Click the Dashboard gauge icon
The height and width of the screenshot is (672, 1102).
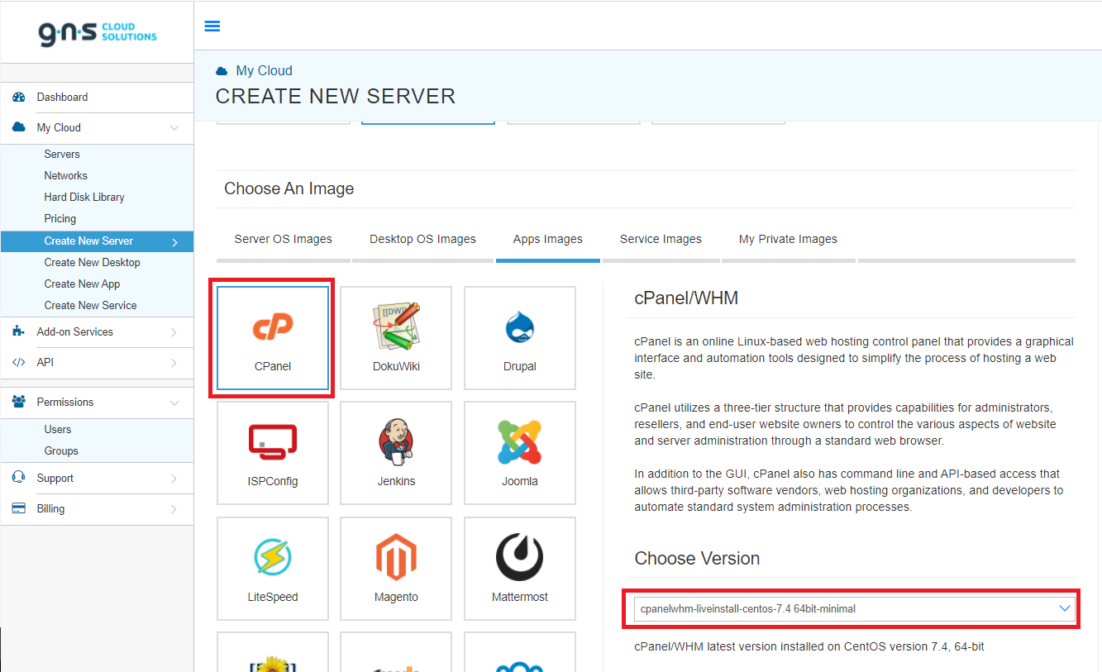[x=19, y=97]
